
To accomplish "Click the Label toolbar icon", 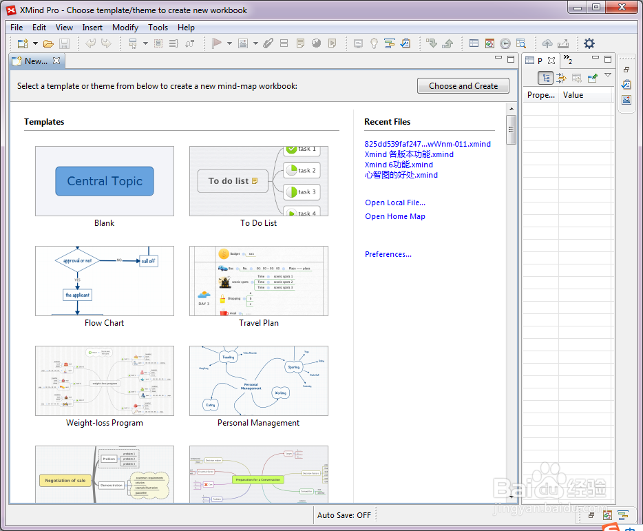I will 284,43.
